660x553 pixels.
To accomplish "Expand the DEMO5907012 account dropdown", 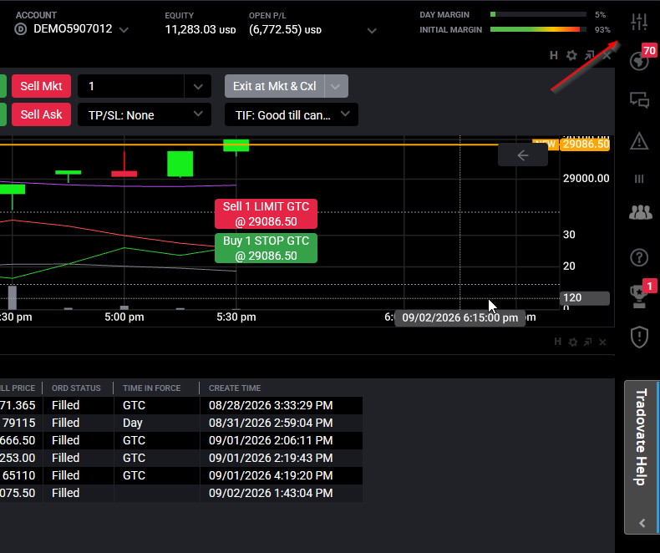I will (124, 30).
